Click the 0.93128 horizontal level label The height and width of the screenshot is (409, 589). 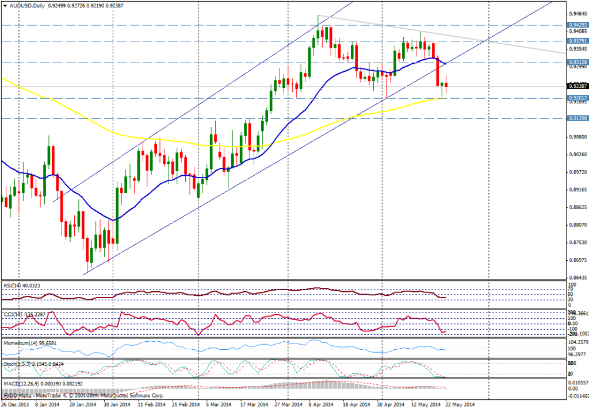[x=577, y=63]
